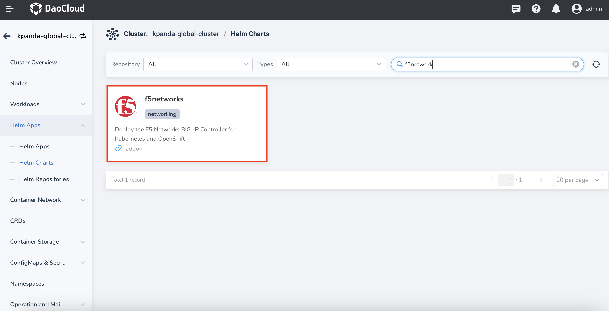Open the notifications bell
The image size is (609, 311).
tap(556, 9)
